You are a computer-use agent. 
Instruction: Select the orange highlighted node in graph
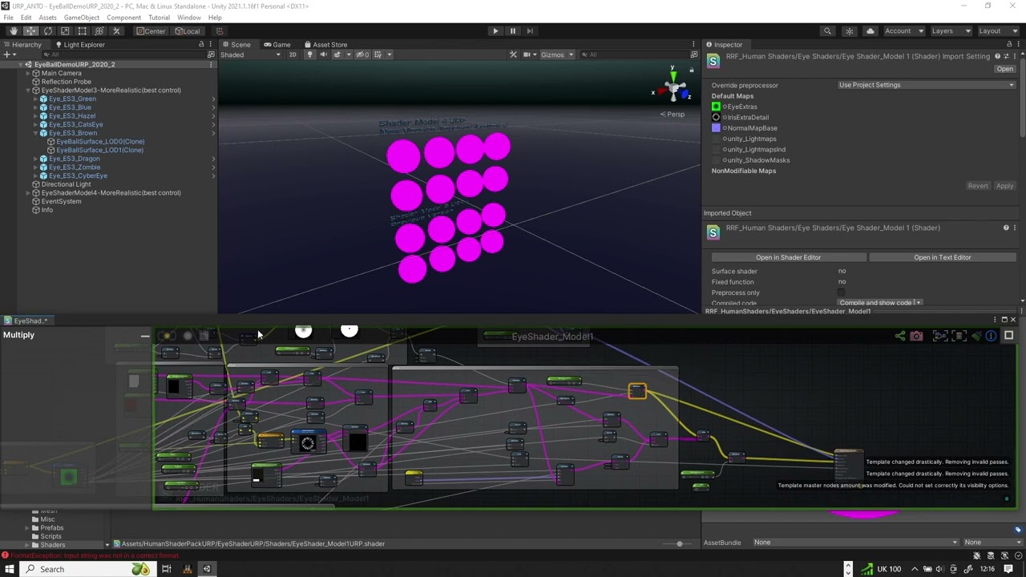[x=637, y=390]
